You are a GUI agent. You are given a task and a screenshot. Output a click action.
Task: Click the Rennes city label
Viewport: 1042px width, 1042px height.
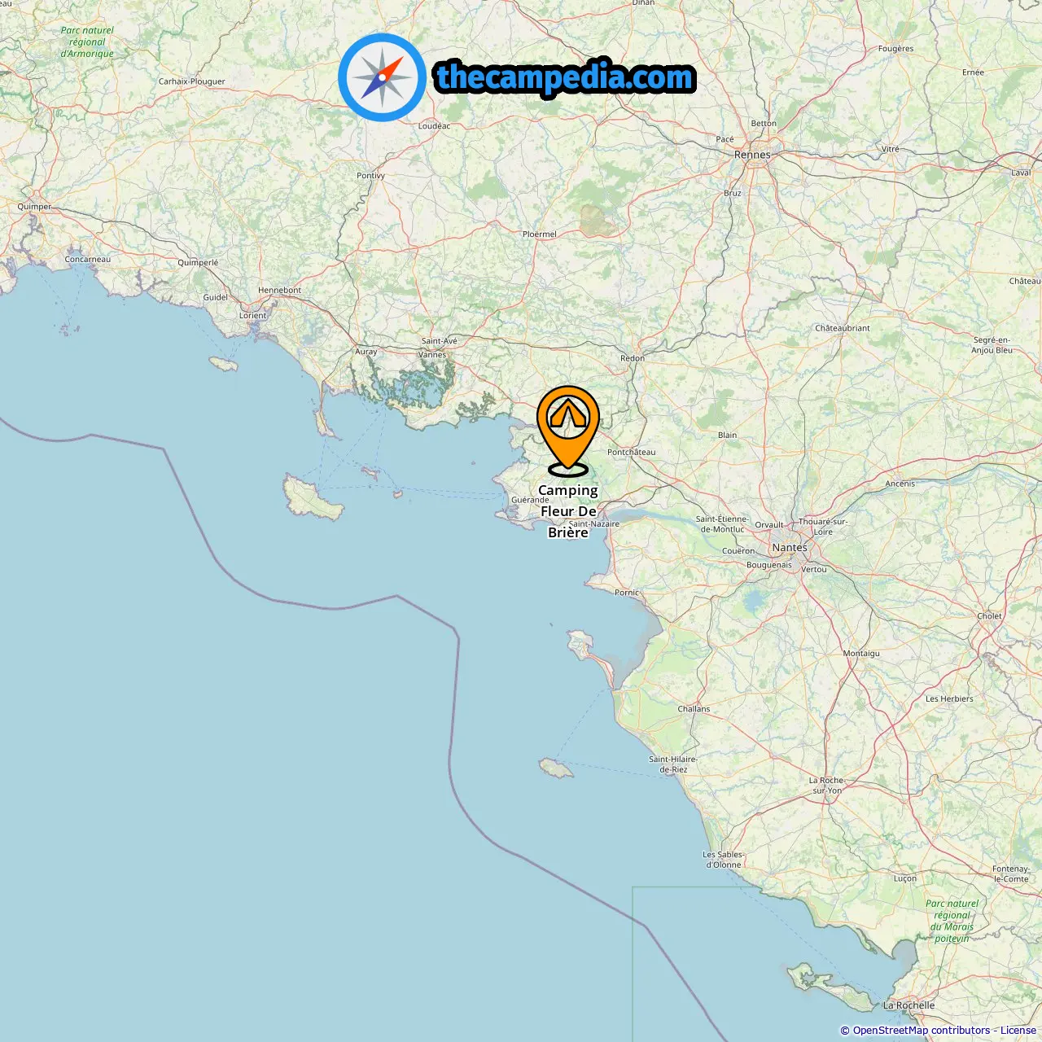click(752, 155)
